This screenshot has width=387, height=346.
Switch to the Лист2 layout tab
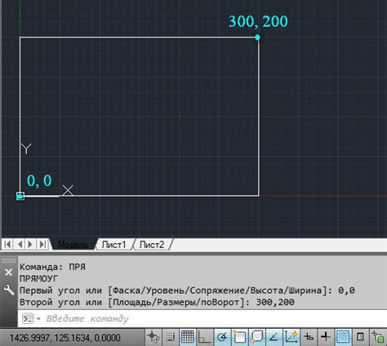tap(152, 245)
